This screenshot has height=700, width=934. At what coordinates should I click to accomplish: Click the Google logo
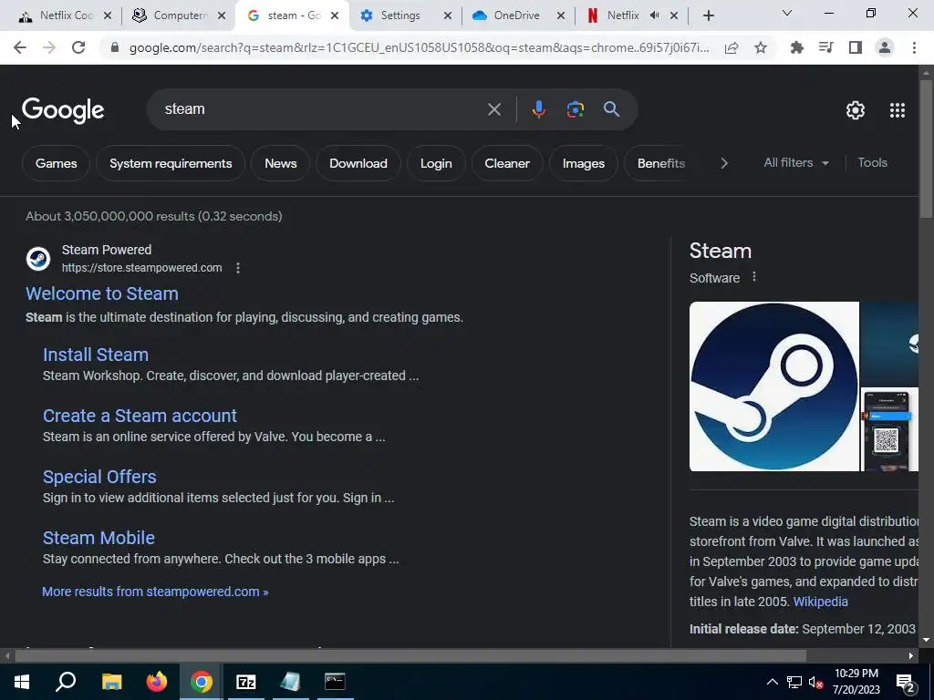(x=63, y=110)
